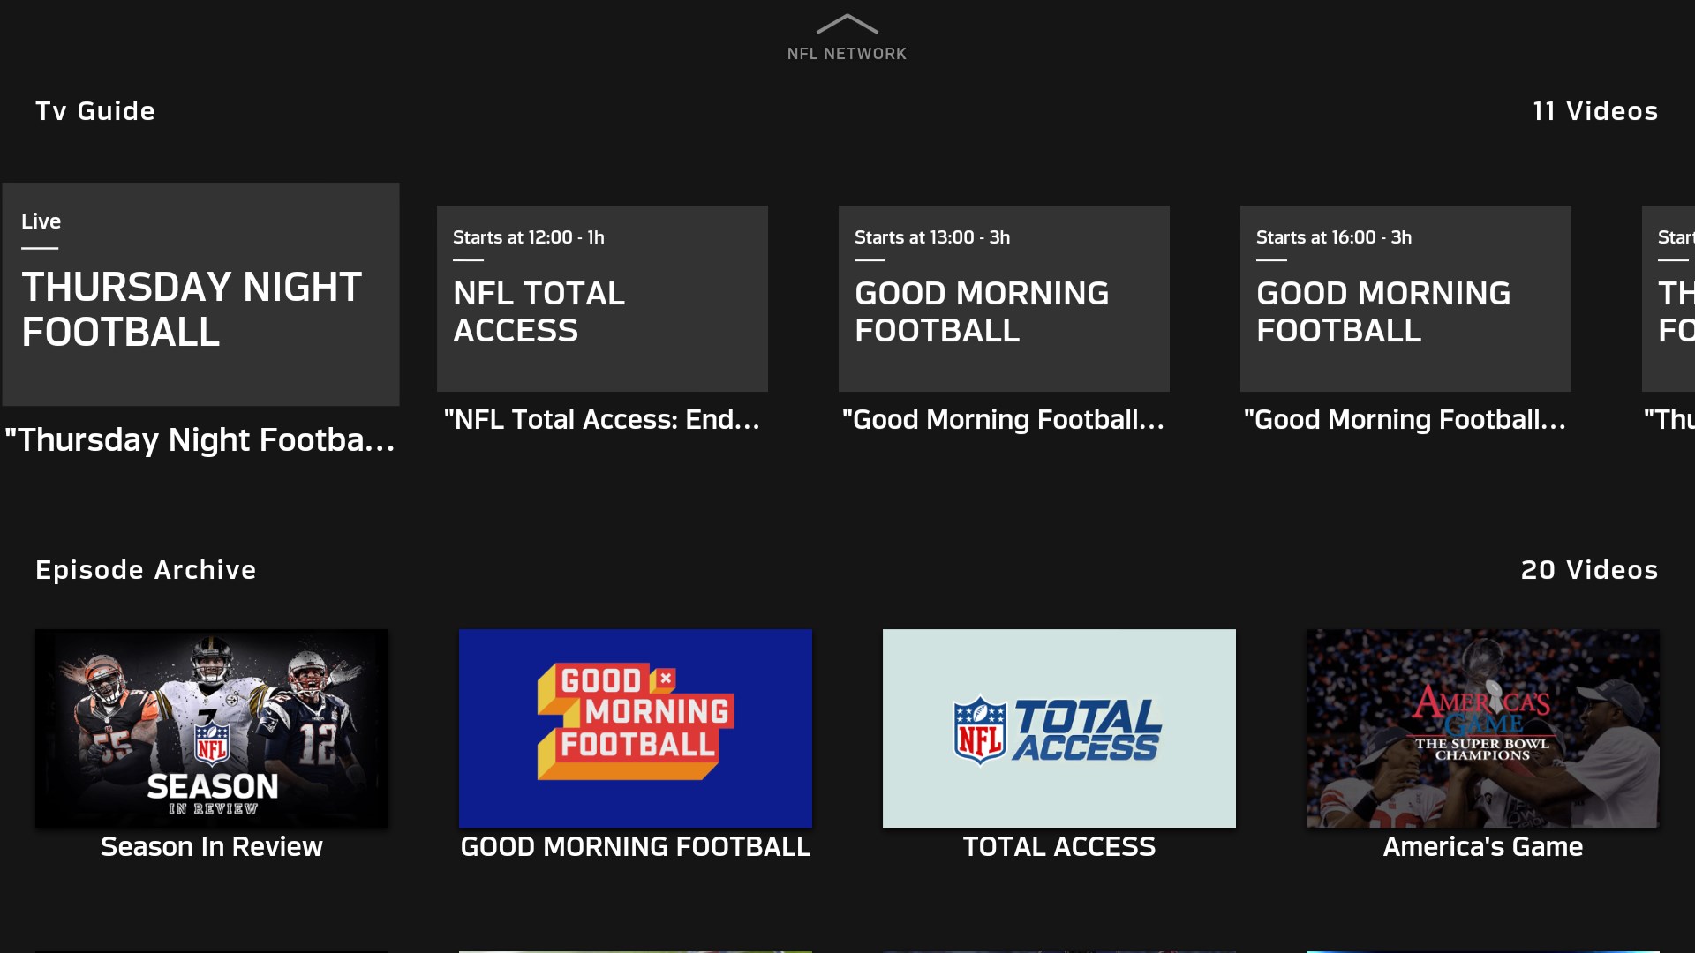The height and width of the screenshot is (953, 1695).
Task: Select the Episode Archive section heading
Action: point(146,570)
